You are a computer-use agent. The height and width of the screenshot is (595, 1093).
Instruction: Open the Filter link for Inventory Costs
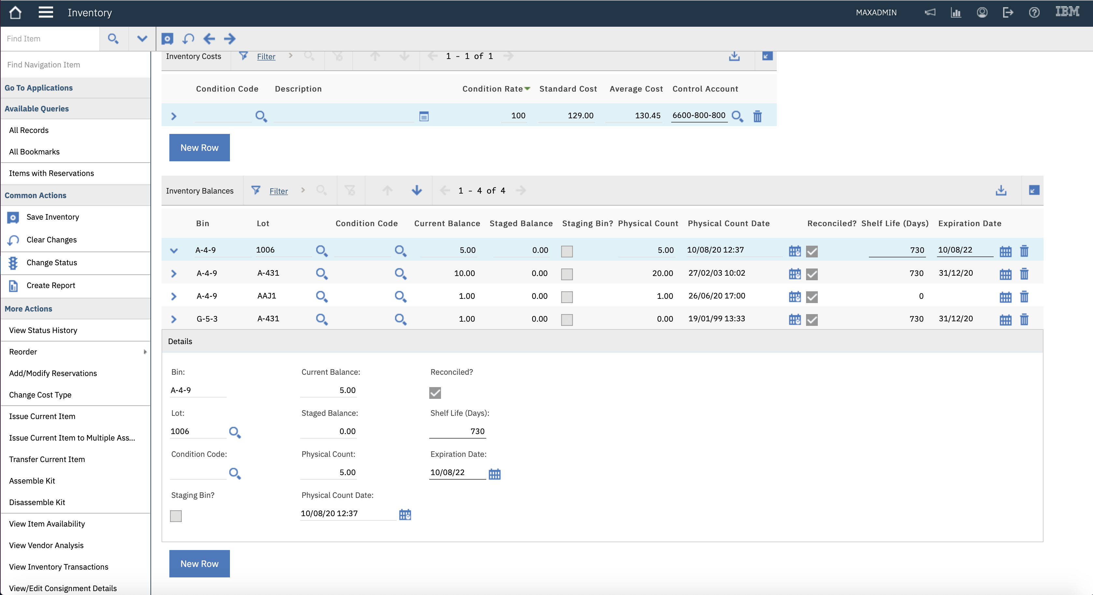(x=266, y=56)
